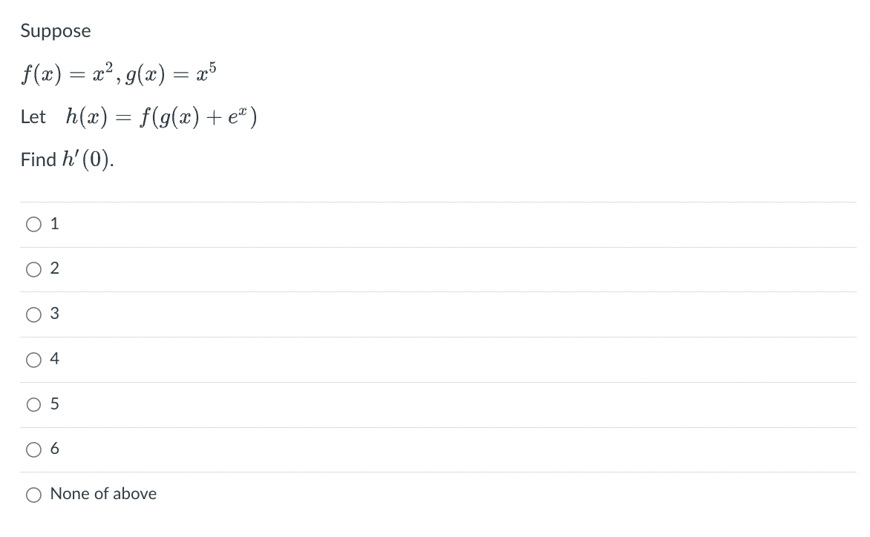Click the Suppose heading text
Viewport: 870px width, 537px height.
pos(55,31)
